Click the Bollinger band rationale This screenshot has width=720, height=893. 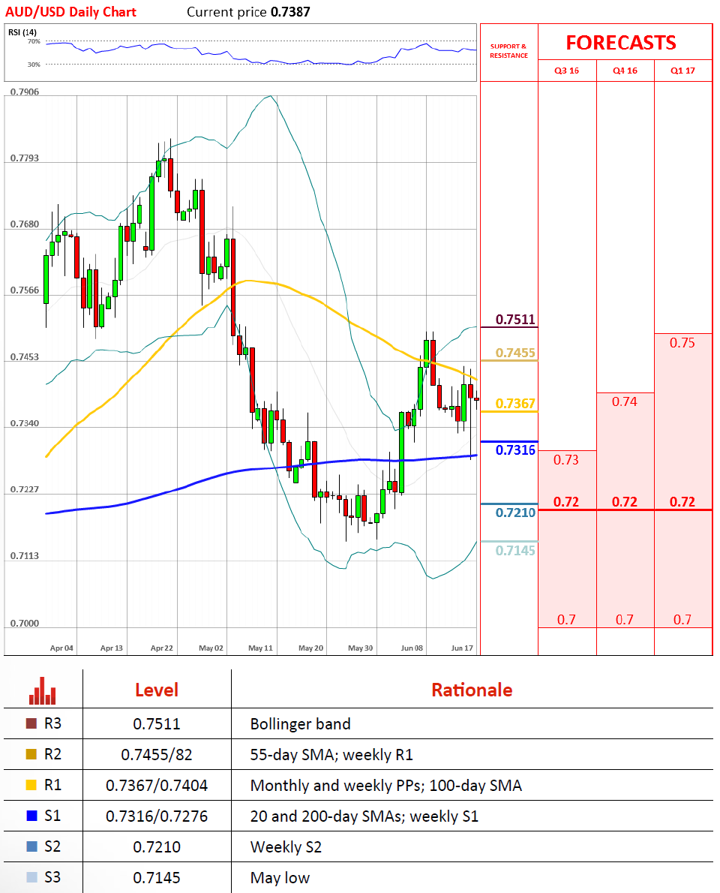coord(301,724)
